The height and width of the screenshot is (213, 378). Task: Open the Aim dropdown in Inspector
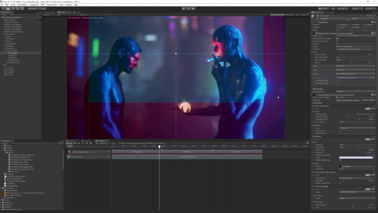[355, 70]
